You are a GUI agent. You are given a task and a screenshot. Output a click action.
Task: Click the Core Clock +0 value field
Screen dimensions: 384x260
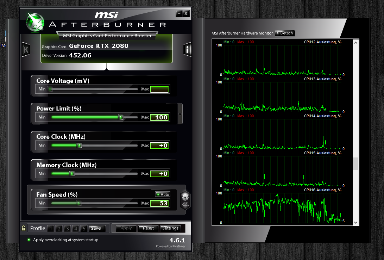[x=159, y=146]
